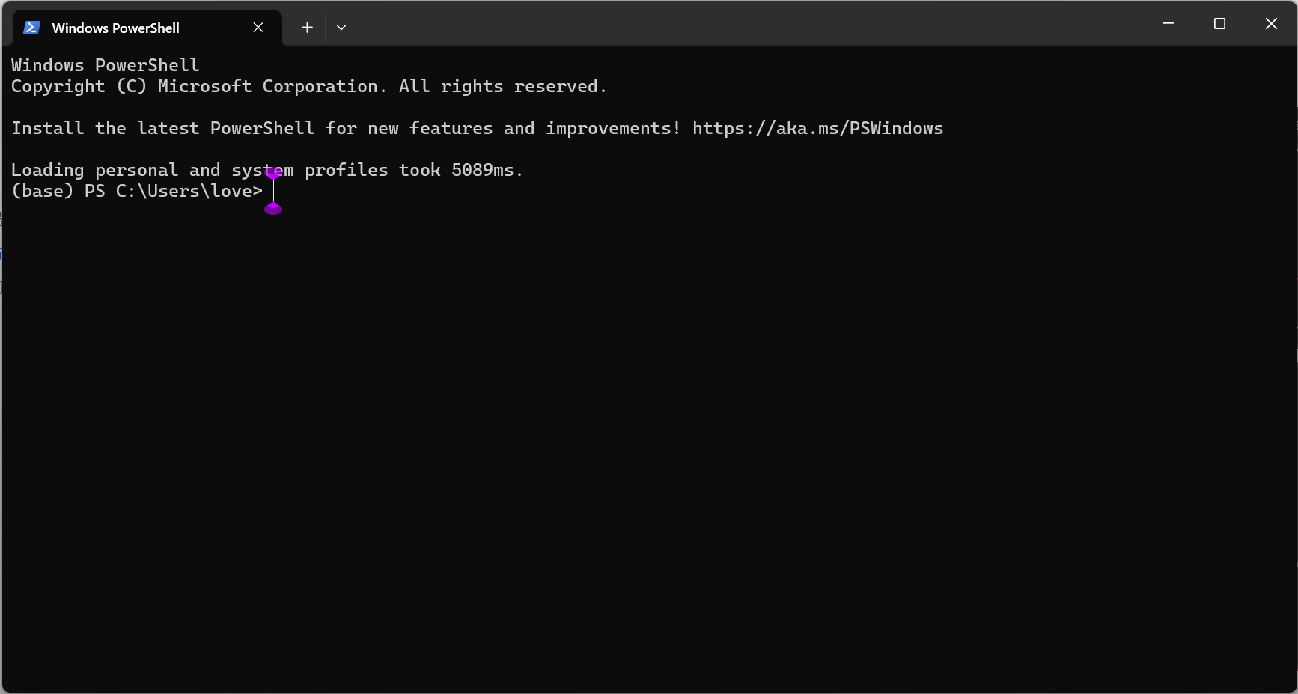This screenshot has height=694, width=1298.
Task: Open a new terminal tab with the plus icon
Action: pos(307,27)
